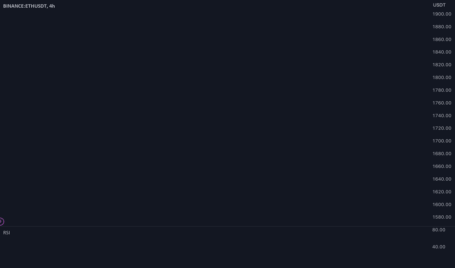Click the 1760.00 price axis label

tap(442, 103)
